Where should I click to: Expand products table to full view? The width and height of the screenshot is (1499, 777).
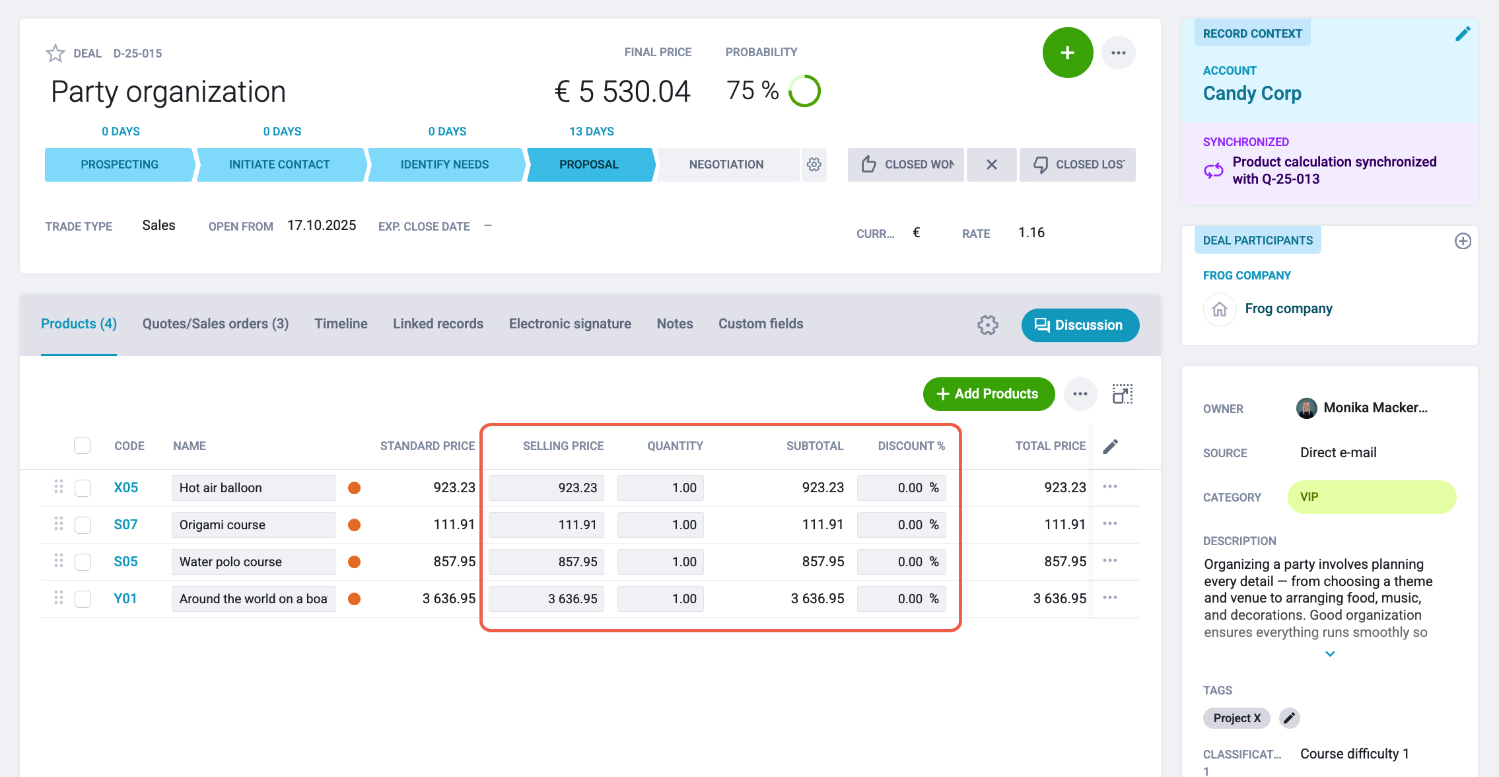point(1123,394)
